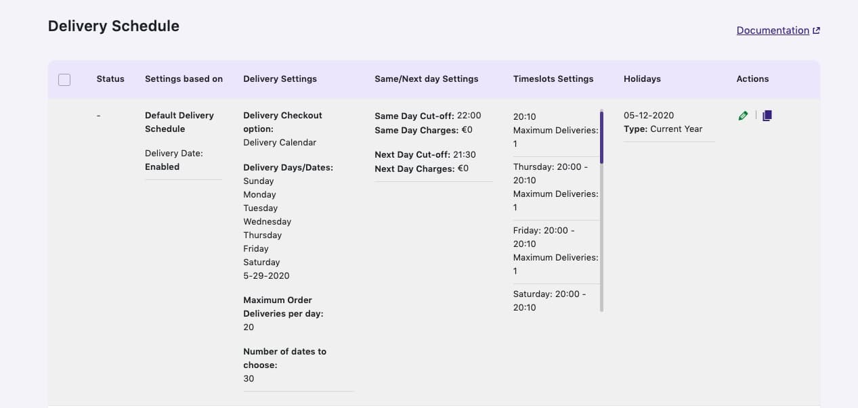Click the Actions column header

coord(752,79)
